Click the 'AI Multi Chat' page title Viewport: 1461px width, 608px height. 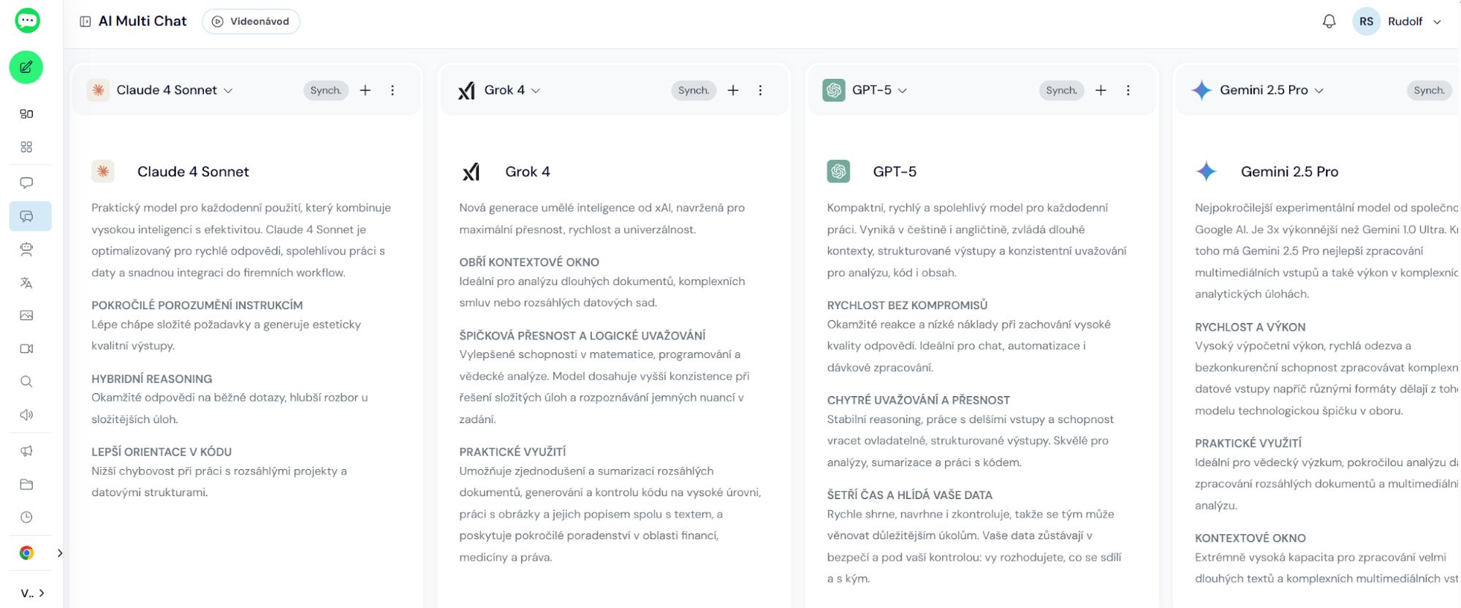pos(143,21)
